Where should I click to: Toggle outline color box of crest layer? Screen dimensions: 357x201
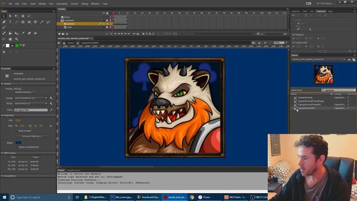pyautogui.click(x=110, y=27)
